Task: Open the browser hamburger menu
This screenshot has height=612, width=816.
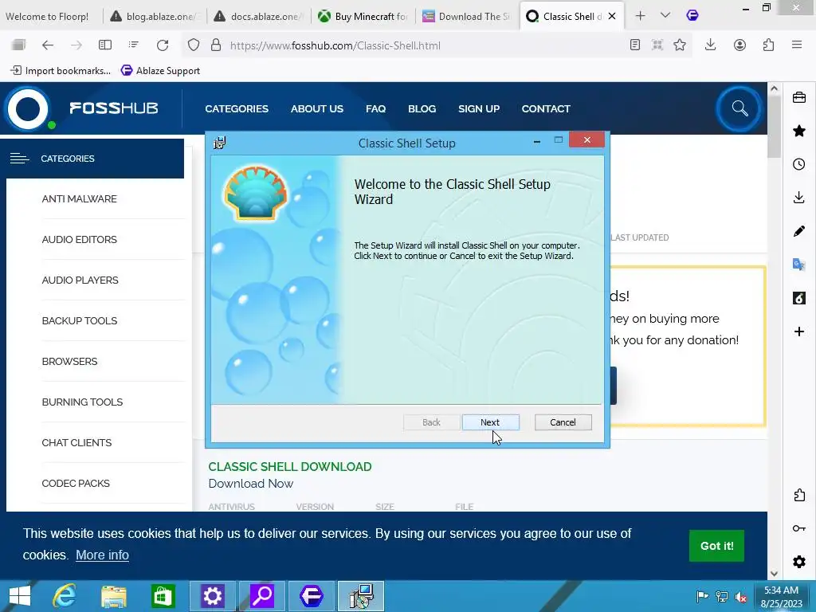Action: (797, 45)
